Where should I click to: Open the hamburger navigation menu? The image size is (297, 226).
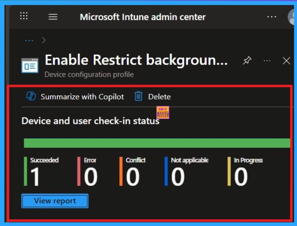pyautogui.click(x=53, y=17)
